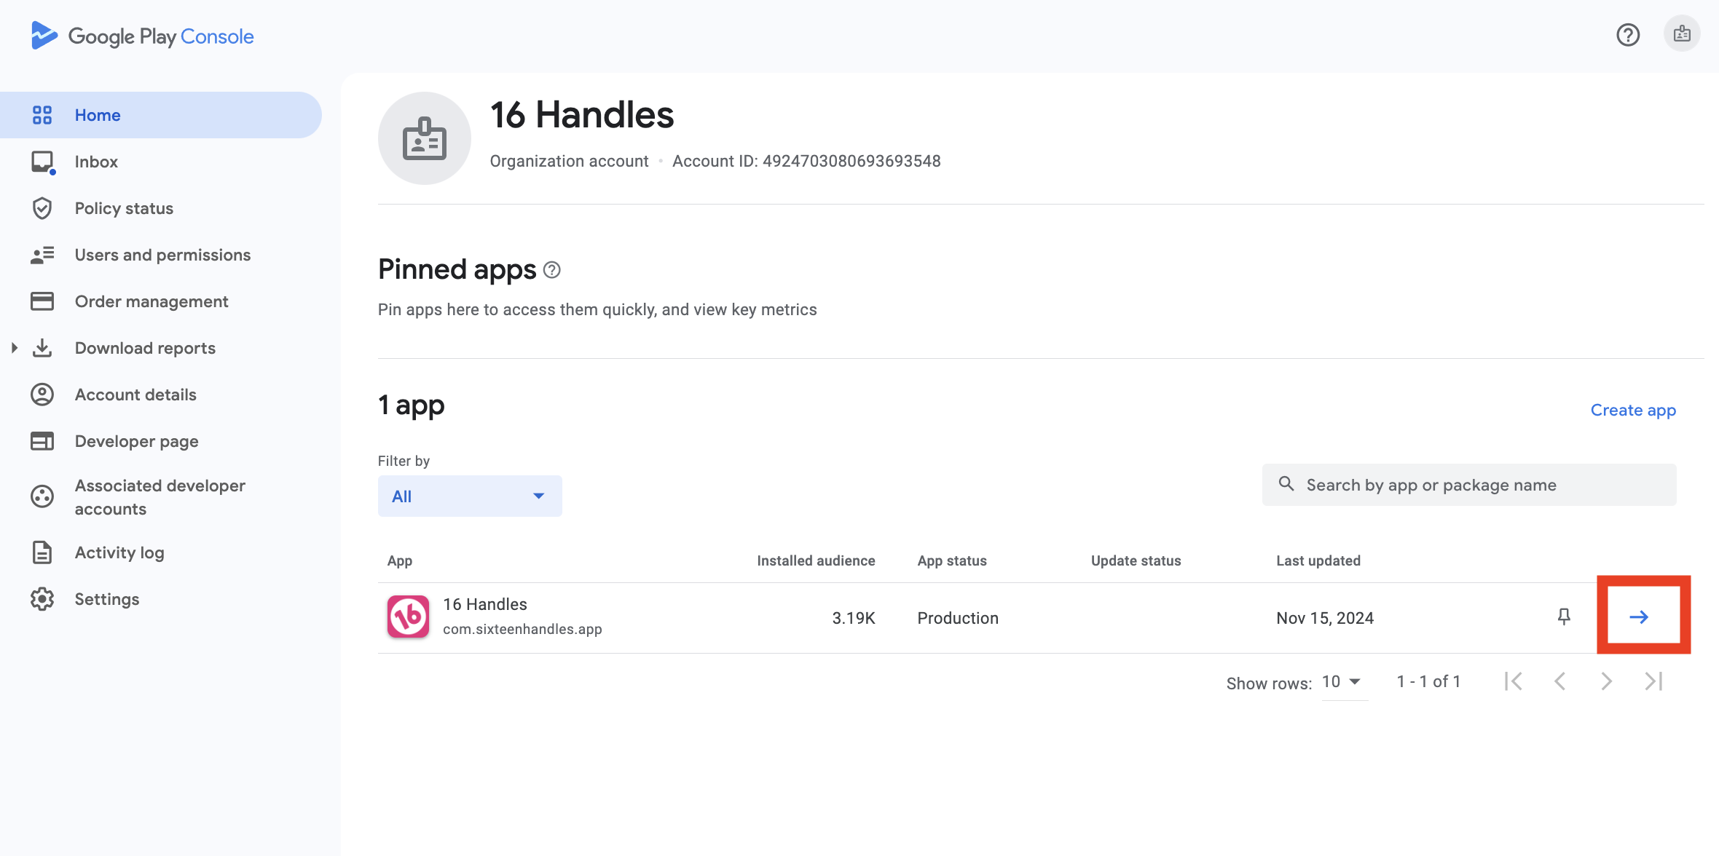Click the 16 Handles organization avatar
The image size is (1719, 856).
tap(425, 138)
